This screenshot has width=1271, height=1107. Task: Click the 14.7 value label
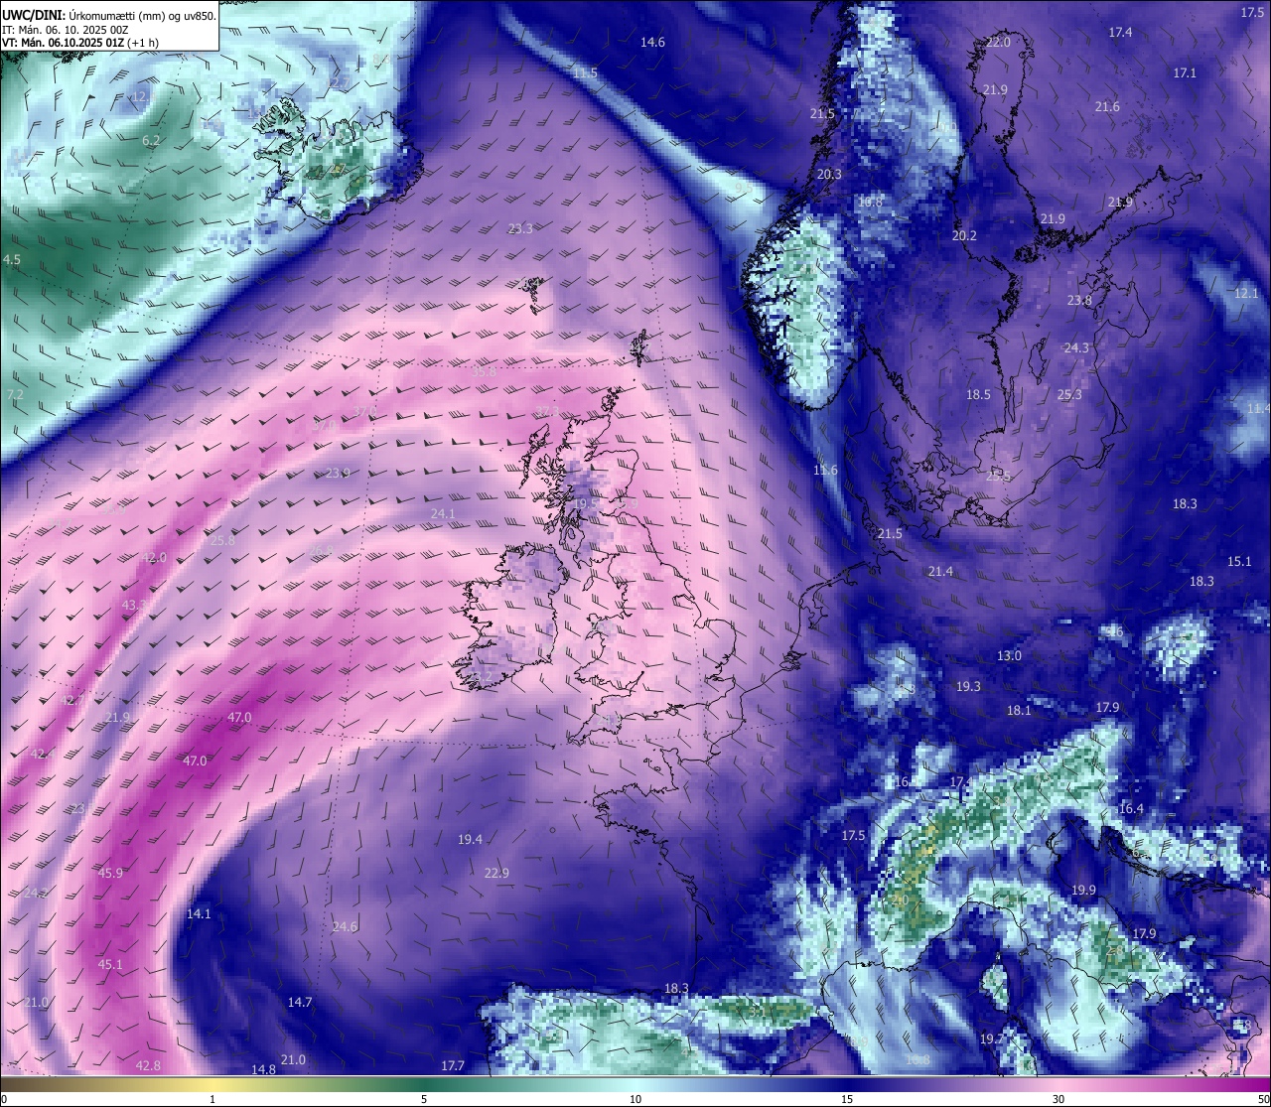300,1003
